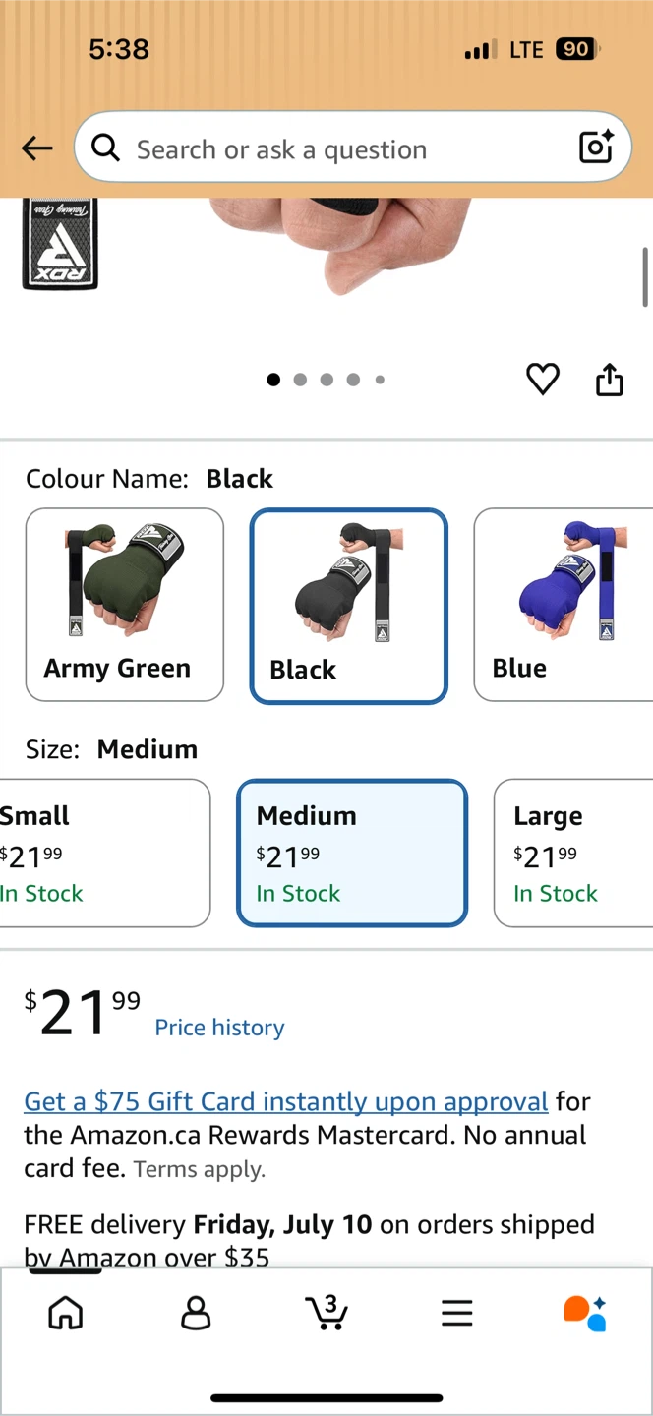This screenshot has width=653, height=1416.
Task: Open the account profile icon
Action: click(197, 1313)
